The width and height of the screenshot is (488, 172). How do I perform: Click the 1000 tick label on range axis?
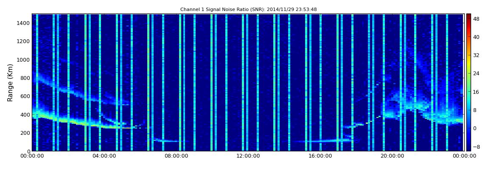point(23,60)
